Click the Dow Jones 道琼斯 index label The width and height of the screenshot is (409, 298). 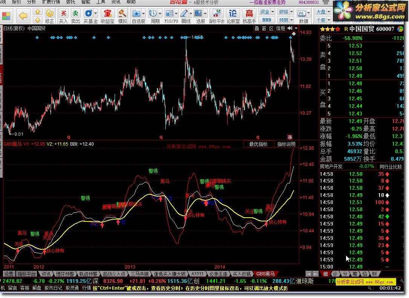pyautogui.click(x=305, y=281)
